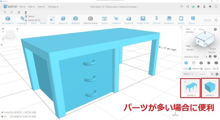
Task: Toggle the group_3 selection checkmark
Action: [x=185, y=81]
